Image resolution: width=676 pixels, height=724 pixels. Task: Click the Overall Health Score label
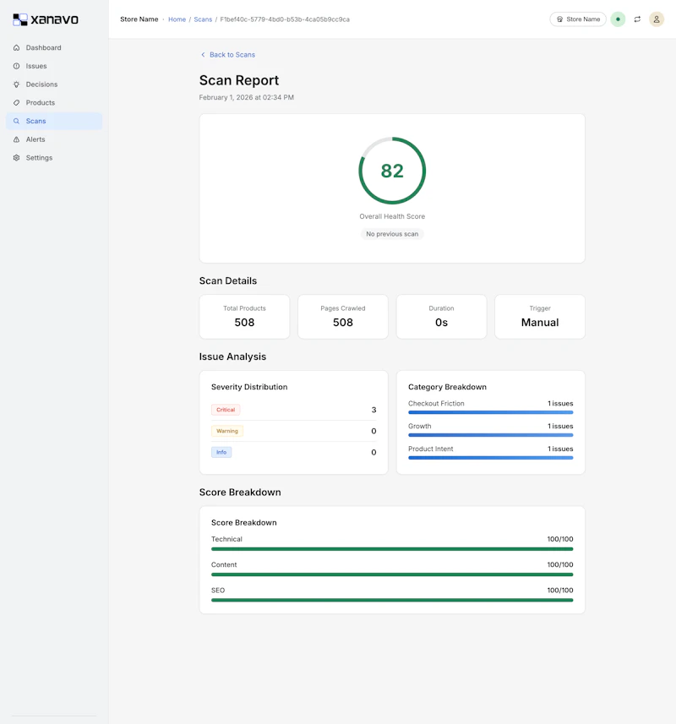(x=392, y=216)
